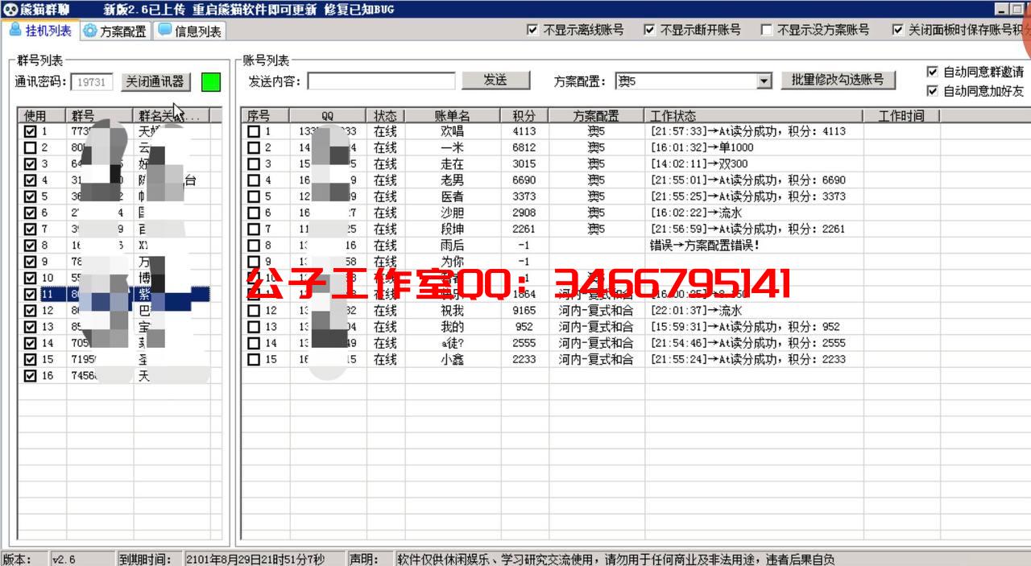Viewport: 1031px width, 566px height.
Task: Click the 工作时间 column header
Action: 901,116
